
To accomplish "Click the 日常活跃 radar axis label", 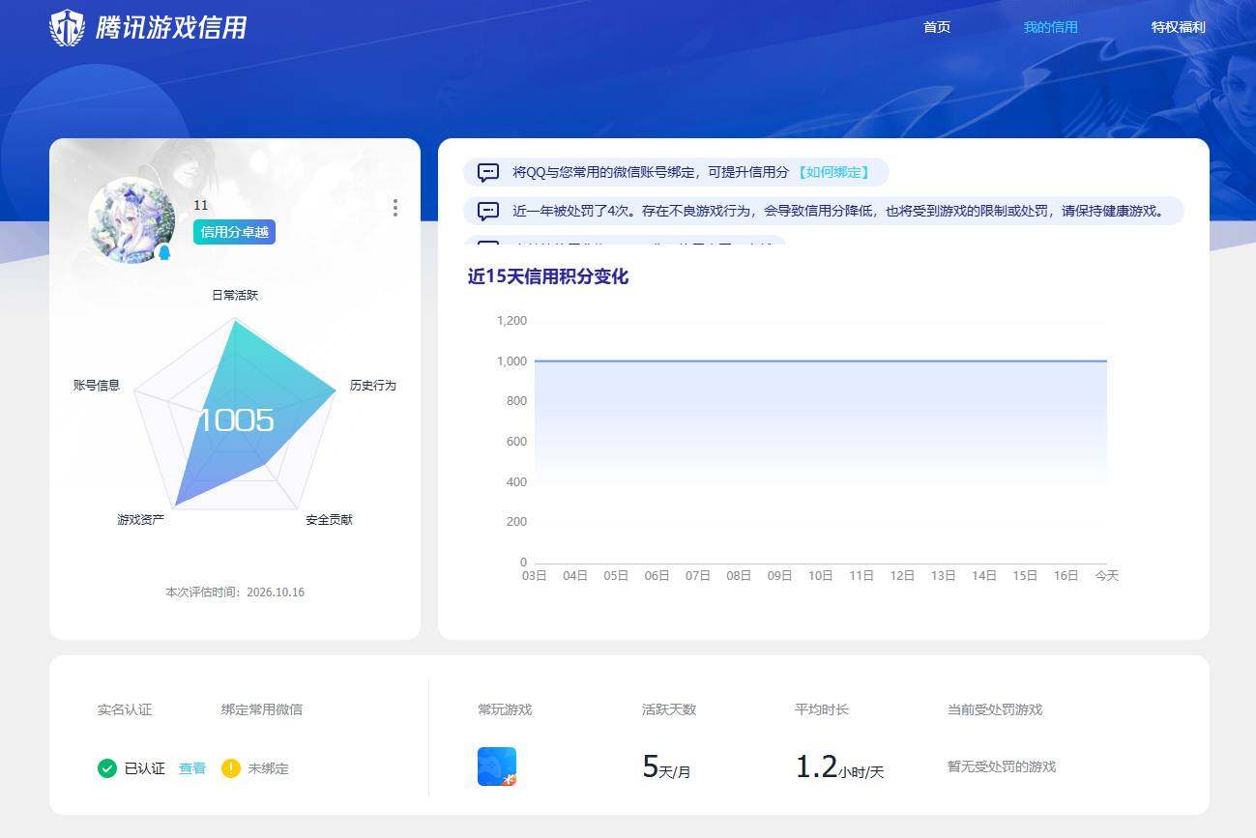I will [x=235, y=295].
